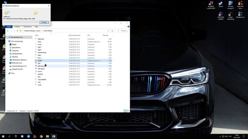Open Explorer help icon
248x139 pixels.
(x=128, y=27)
